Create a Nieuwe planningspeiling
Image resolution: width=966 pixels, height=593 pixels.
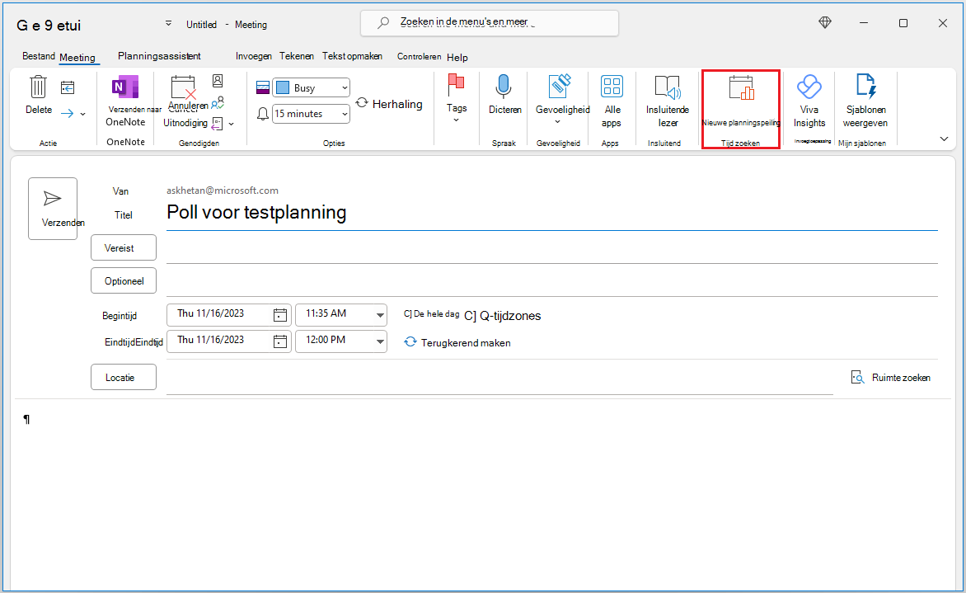741,101
